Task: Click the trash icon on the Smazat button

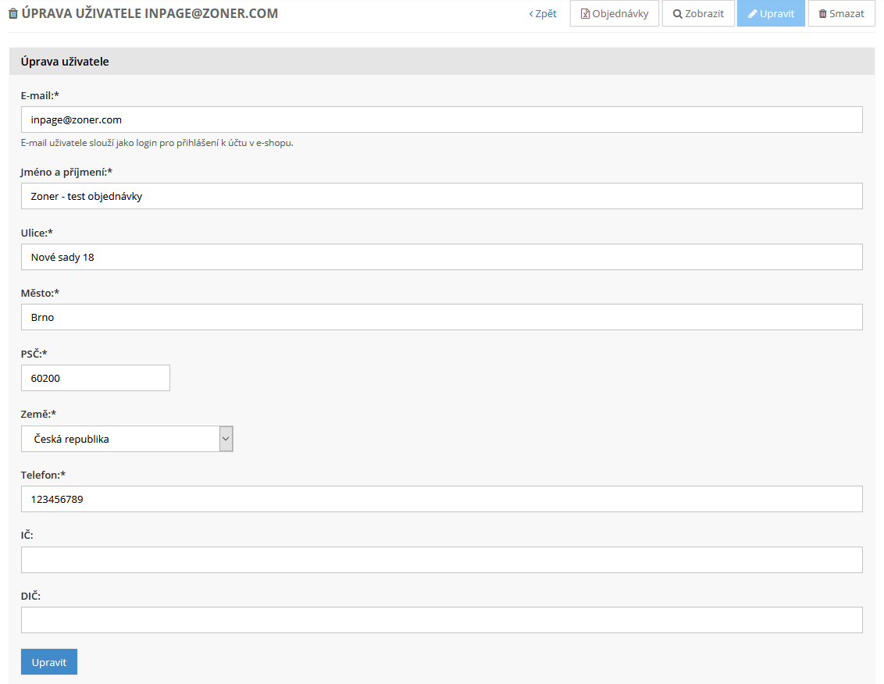Action: pos(822,14)
